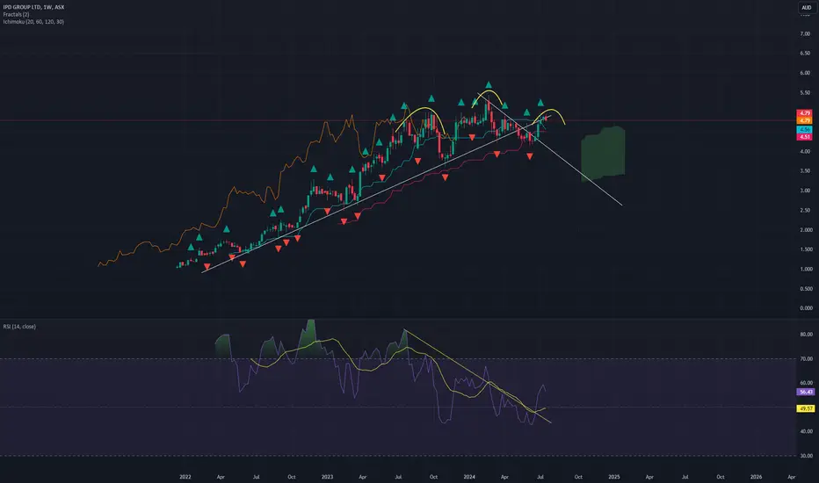Viewport: 819px width, 483px height.
Task: Select the rightmost yellow arc over the latest candles
Action: (x=549, y=117)
